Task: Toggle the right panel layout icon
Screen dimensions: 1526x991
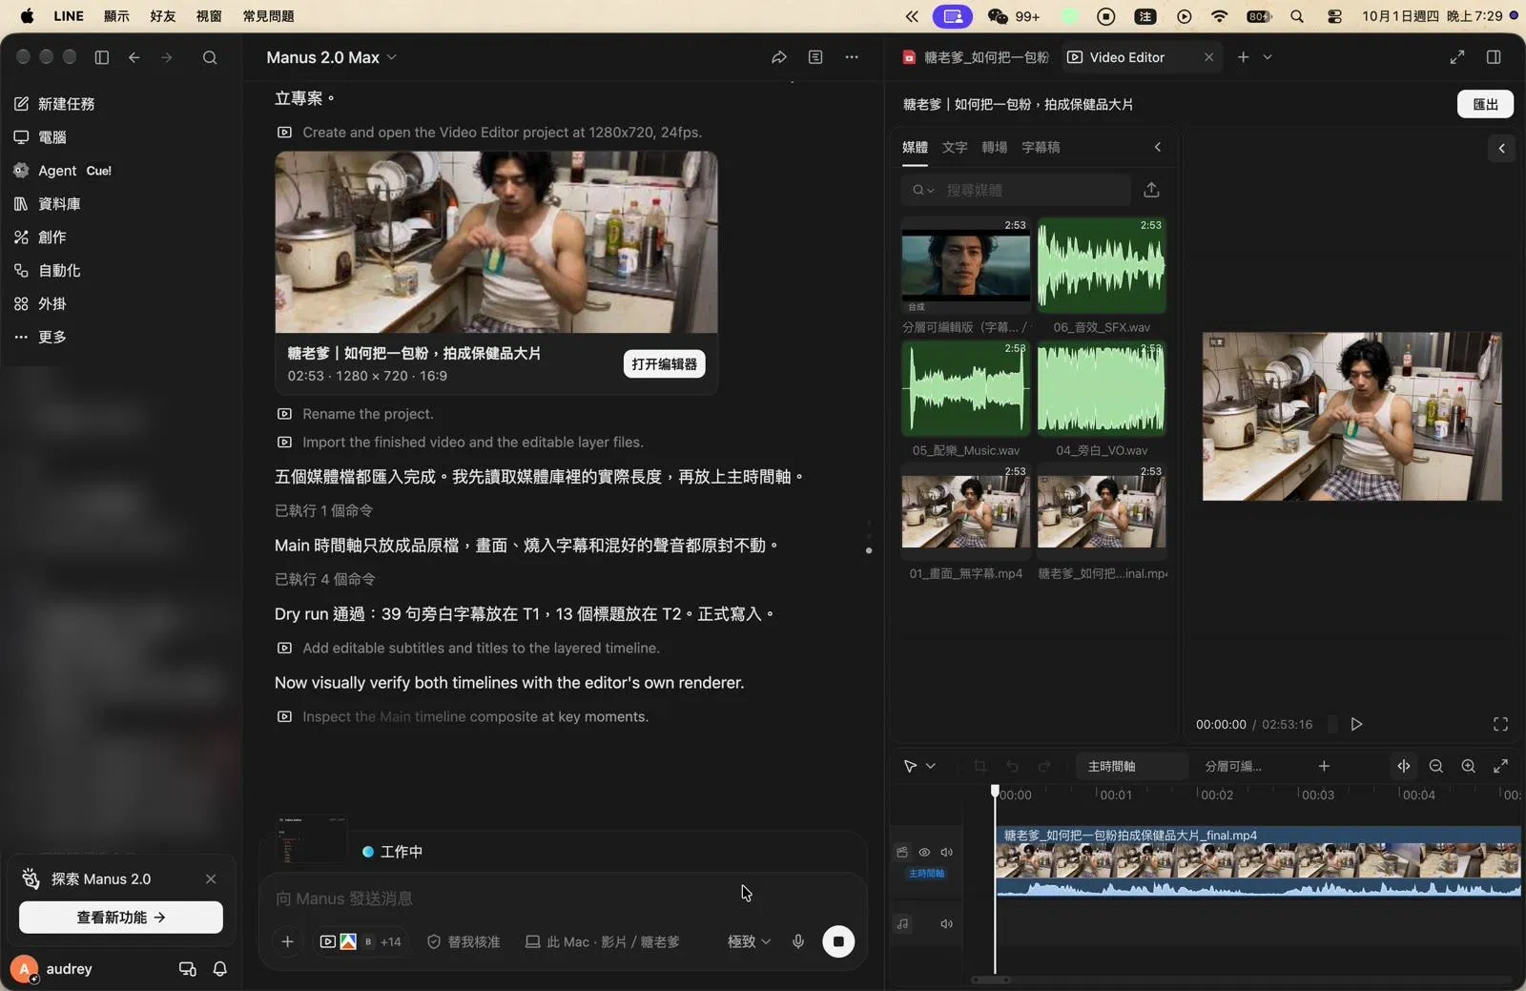Action: (x=1494, y=57)
